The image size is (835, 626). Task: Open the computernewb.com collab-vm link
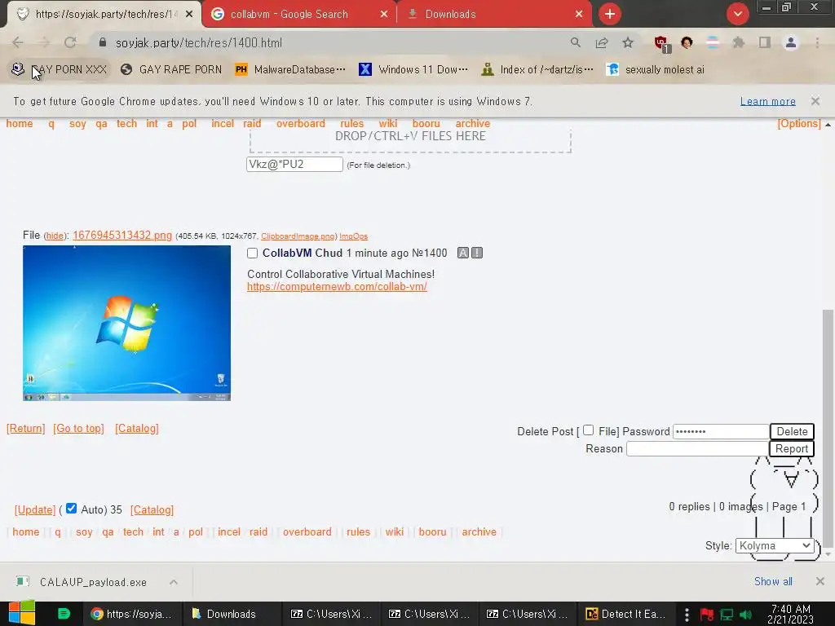(x=337, y=286)
